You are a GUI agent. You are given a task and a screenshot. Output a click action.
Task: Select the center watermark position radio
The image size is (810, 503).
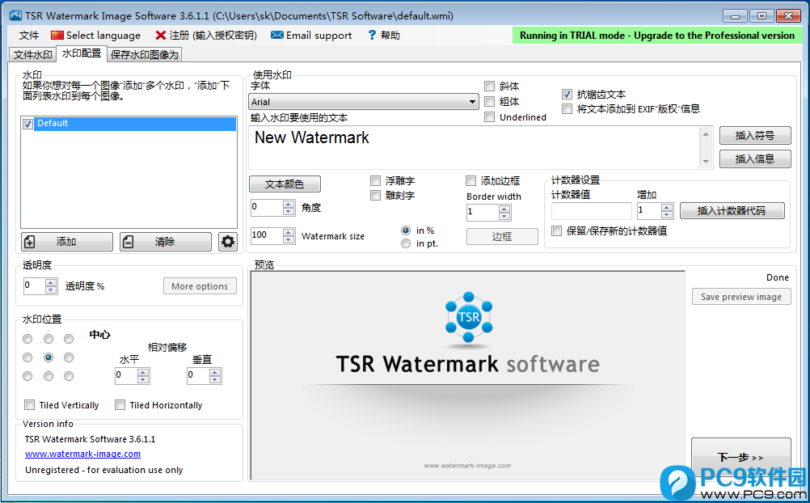click(48, 357)
